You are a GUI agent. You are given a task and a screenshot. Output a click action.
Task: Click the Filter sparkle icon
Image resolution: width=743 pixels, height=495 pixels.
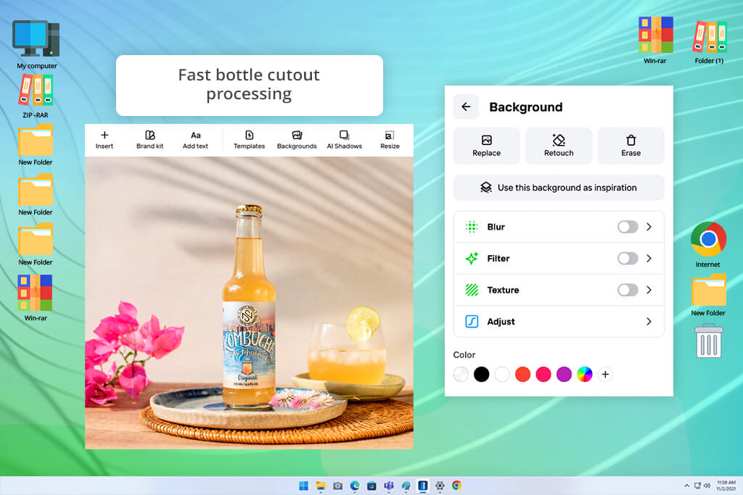click(x=472, y=259)
